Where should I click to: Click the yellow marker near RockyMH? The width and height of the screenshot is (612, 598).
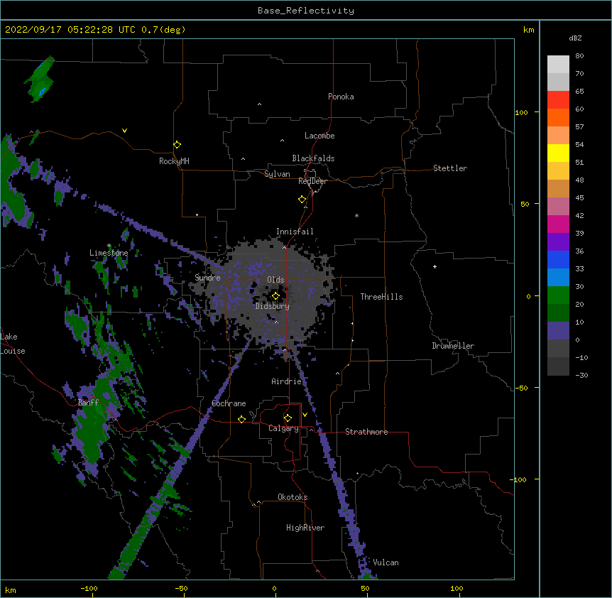(x=177, y=145)
